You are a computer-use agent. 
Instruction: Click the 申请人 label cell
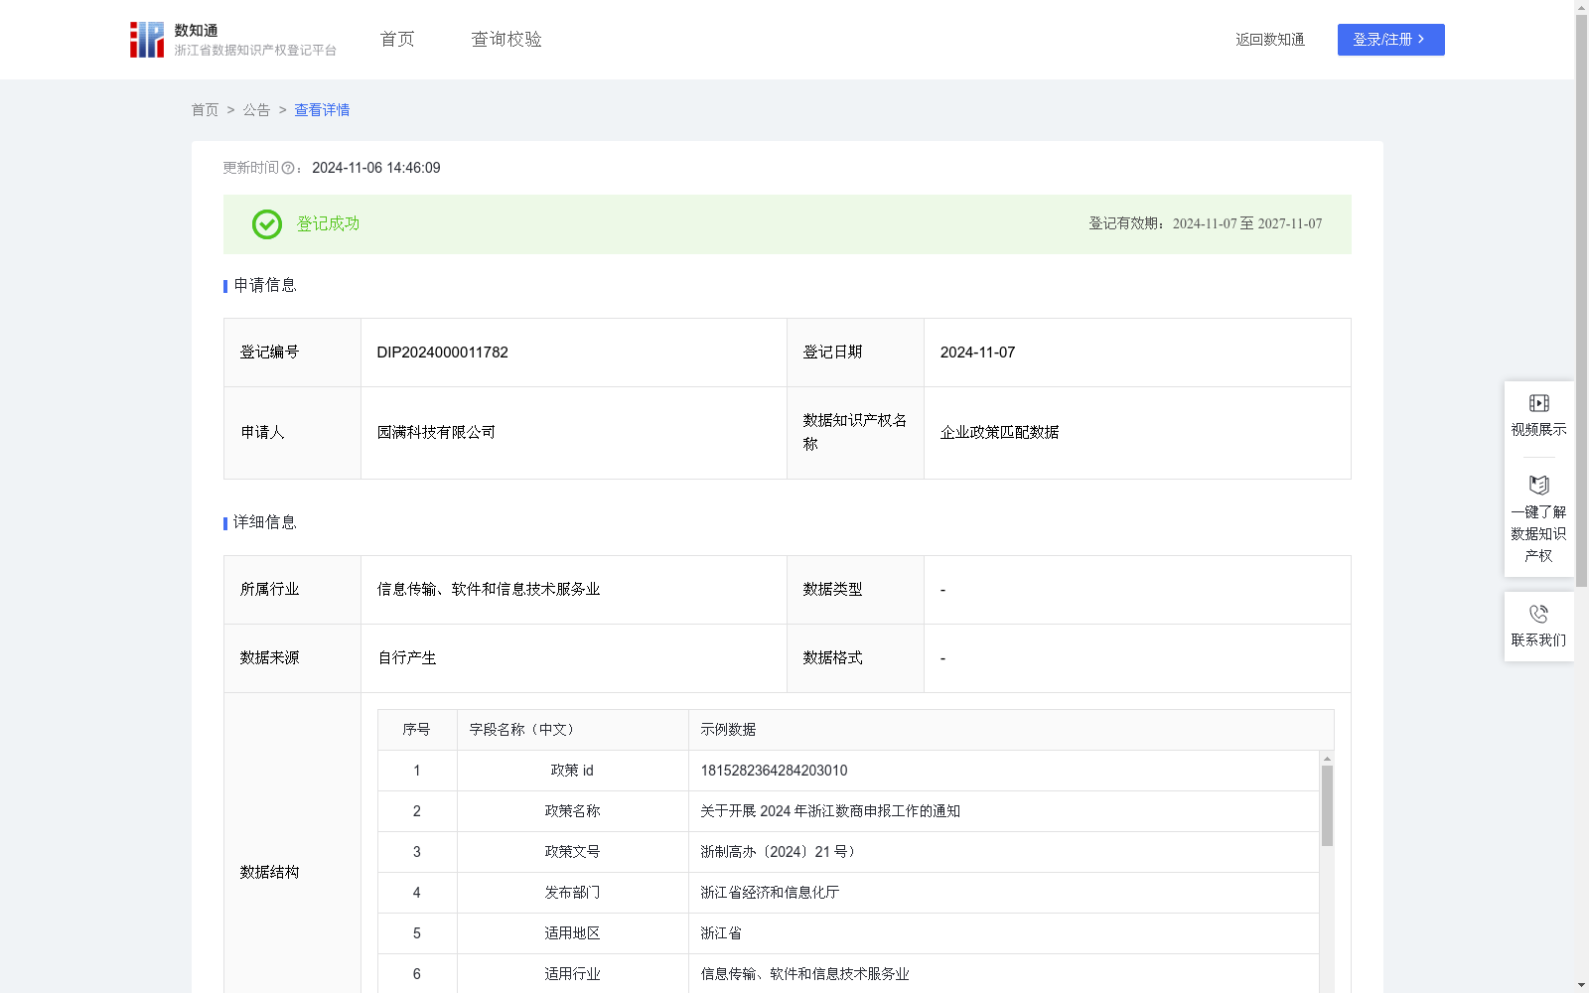[x=292, y=433]
